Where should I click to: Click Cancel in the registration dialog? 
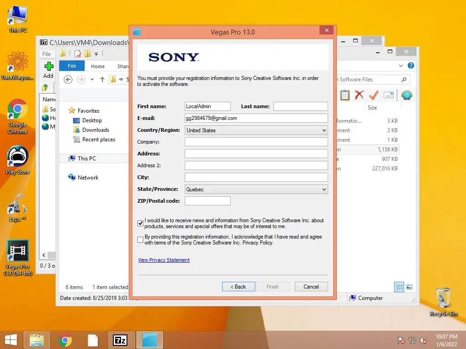point(311,287)
